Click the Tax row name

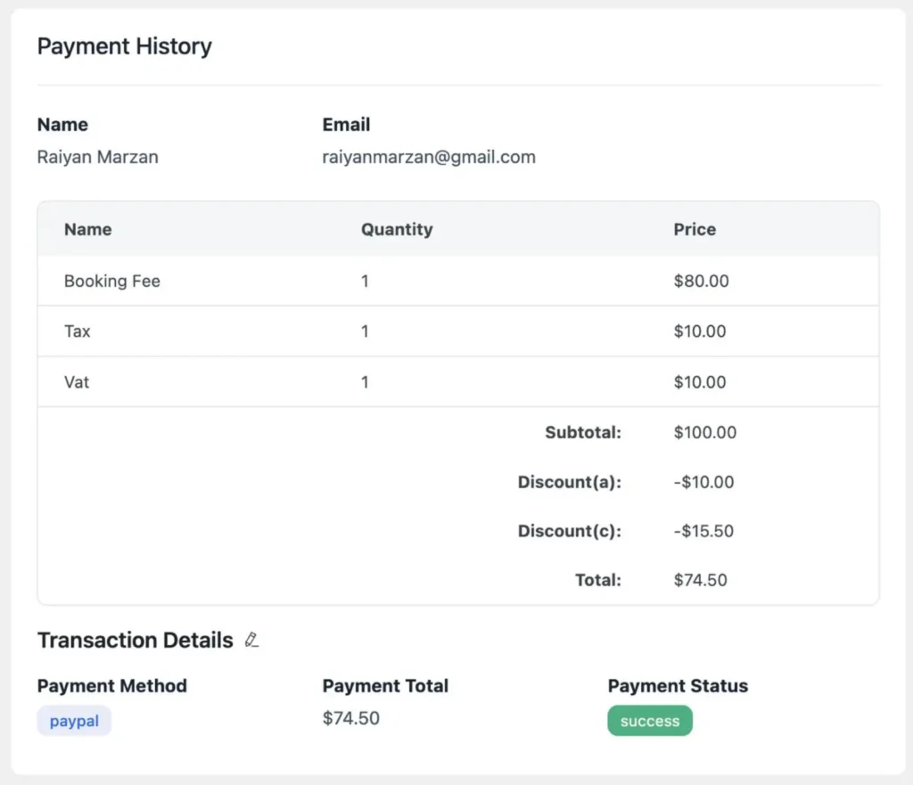(78, 331)
